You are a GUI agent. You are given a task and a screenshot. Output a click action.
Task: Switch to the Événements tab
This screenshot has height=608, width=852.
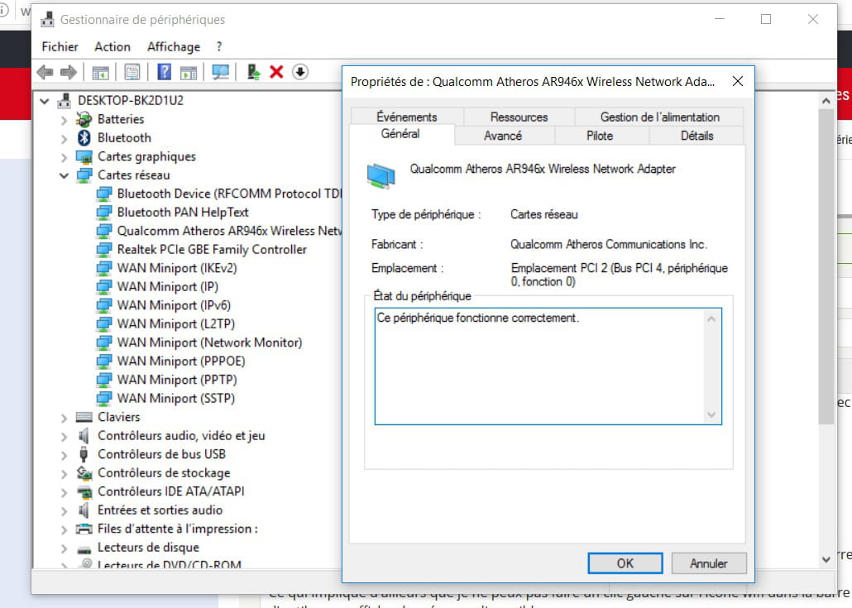[407, 117]
